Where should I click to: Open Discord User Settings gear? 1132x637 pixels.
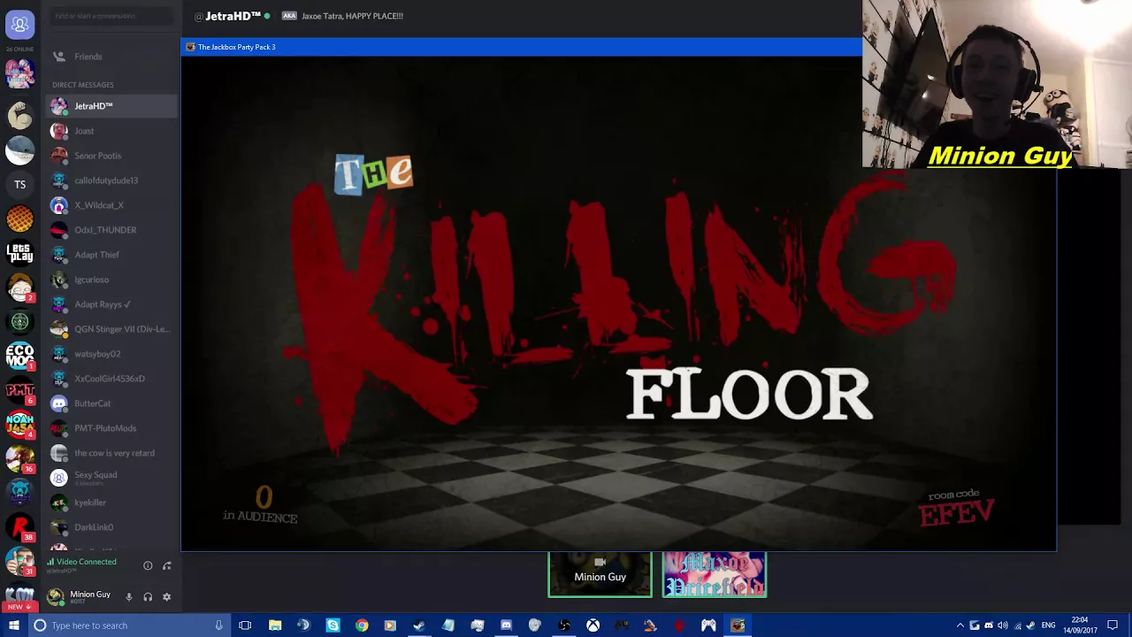click(x=166, y=597)
